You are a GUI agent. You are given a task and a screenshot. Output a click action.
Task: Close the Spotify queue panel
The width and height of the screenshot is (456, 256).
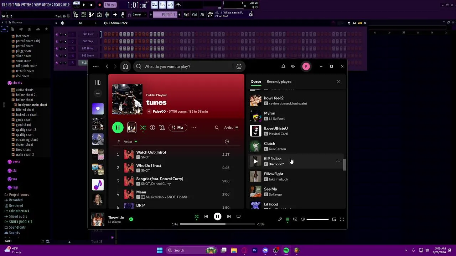338,82
